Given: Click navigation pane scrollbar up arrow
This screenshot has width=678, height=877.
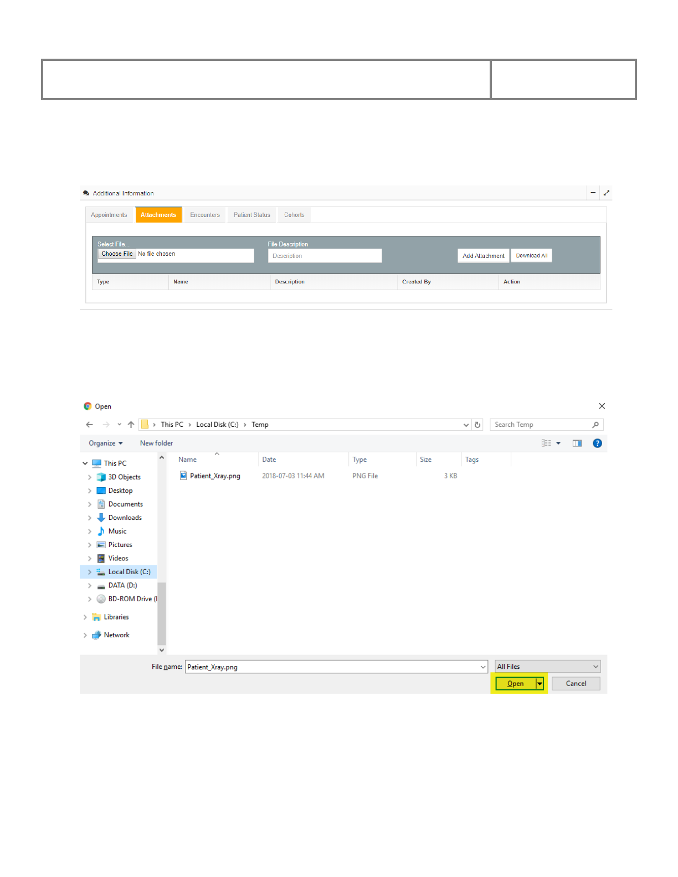Looking at the screenshot, I should click(162, 458).
